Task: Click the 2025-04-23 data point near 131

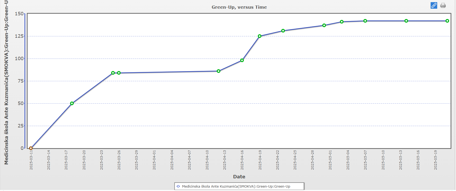Action: point(283,31)
